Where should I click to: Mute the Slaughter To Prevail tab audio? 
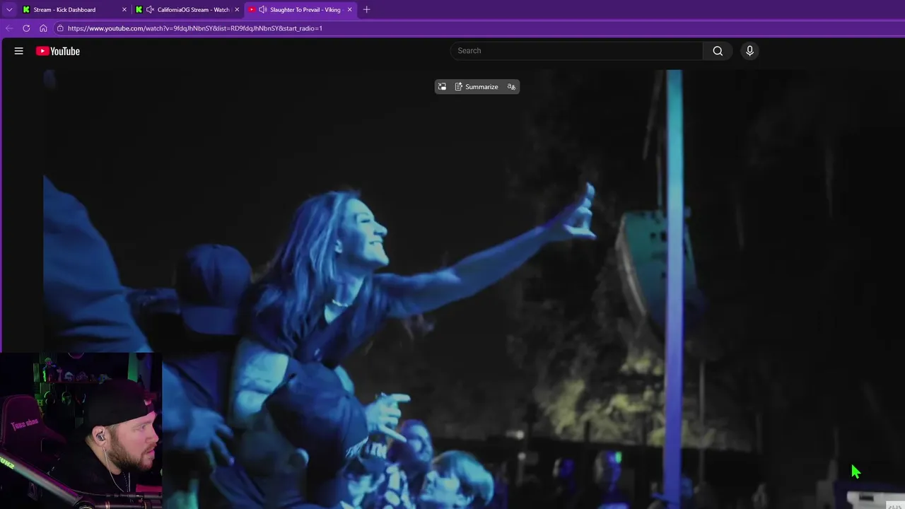pyautogui.click(x=263, y=10)
